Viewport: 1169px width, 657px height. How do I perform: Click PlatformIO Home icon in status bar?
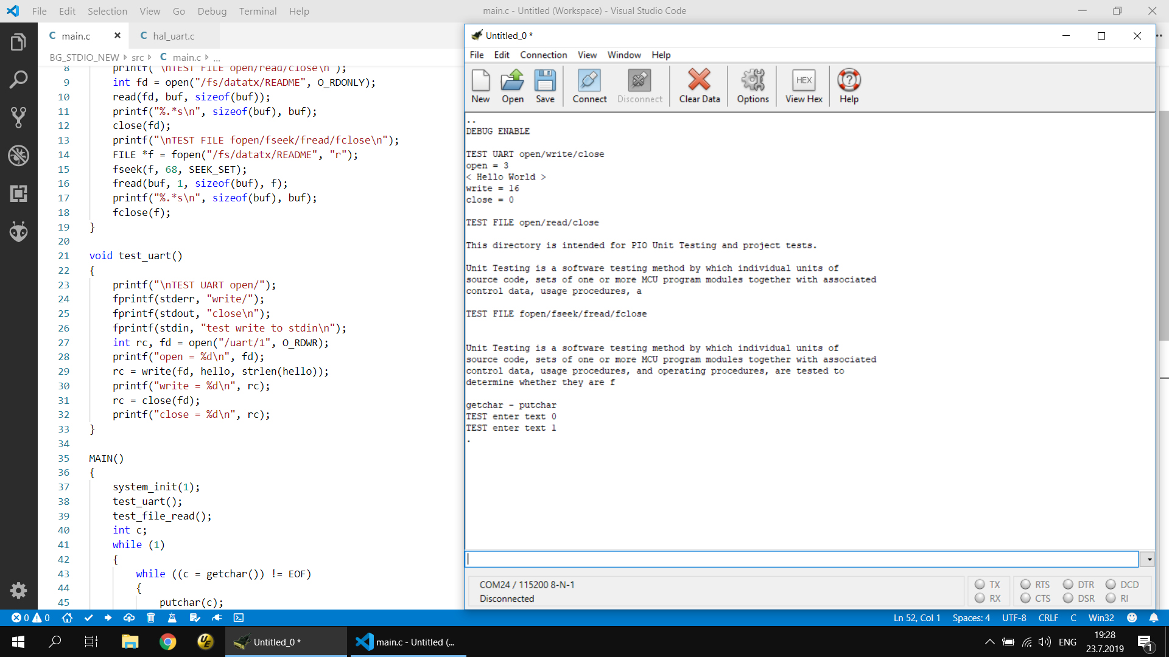(67, 617)
